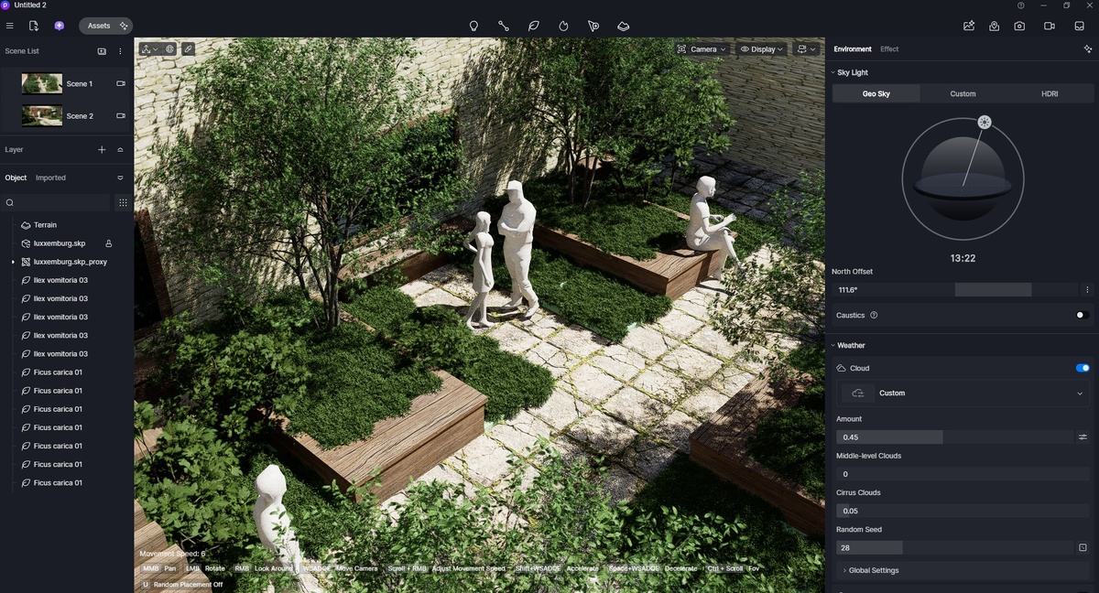This screenshot has width=1099, height=593.
Task: Click the Cirrus Clouds value field
Action: [963, 511]
